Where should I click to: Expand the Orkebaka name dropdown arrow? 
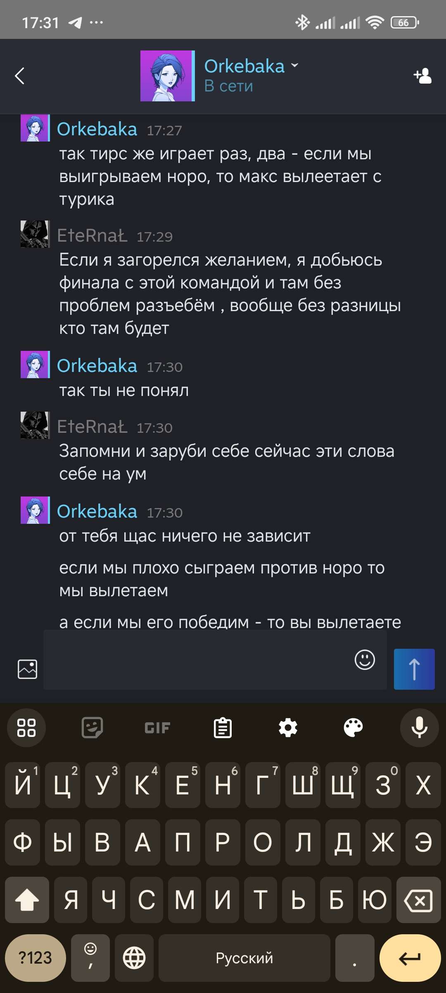pyautogui.click(x=294, y=65)
